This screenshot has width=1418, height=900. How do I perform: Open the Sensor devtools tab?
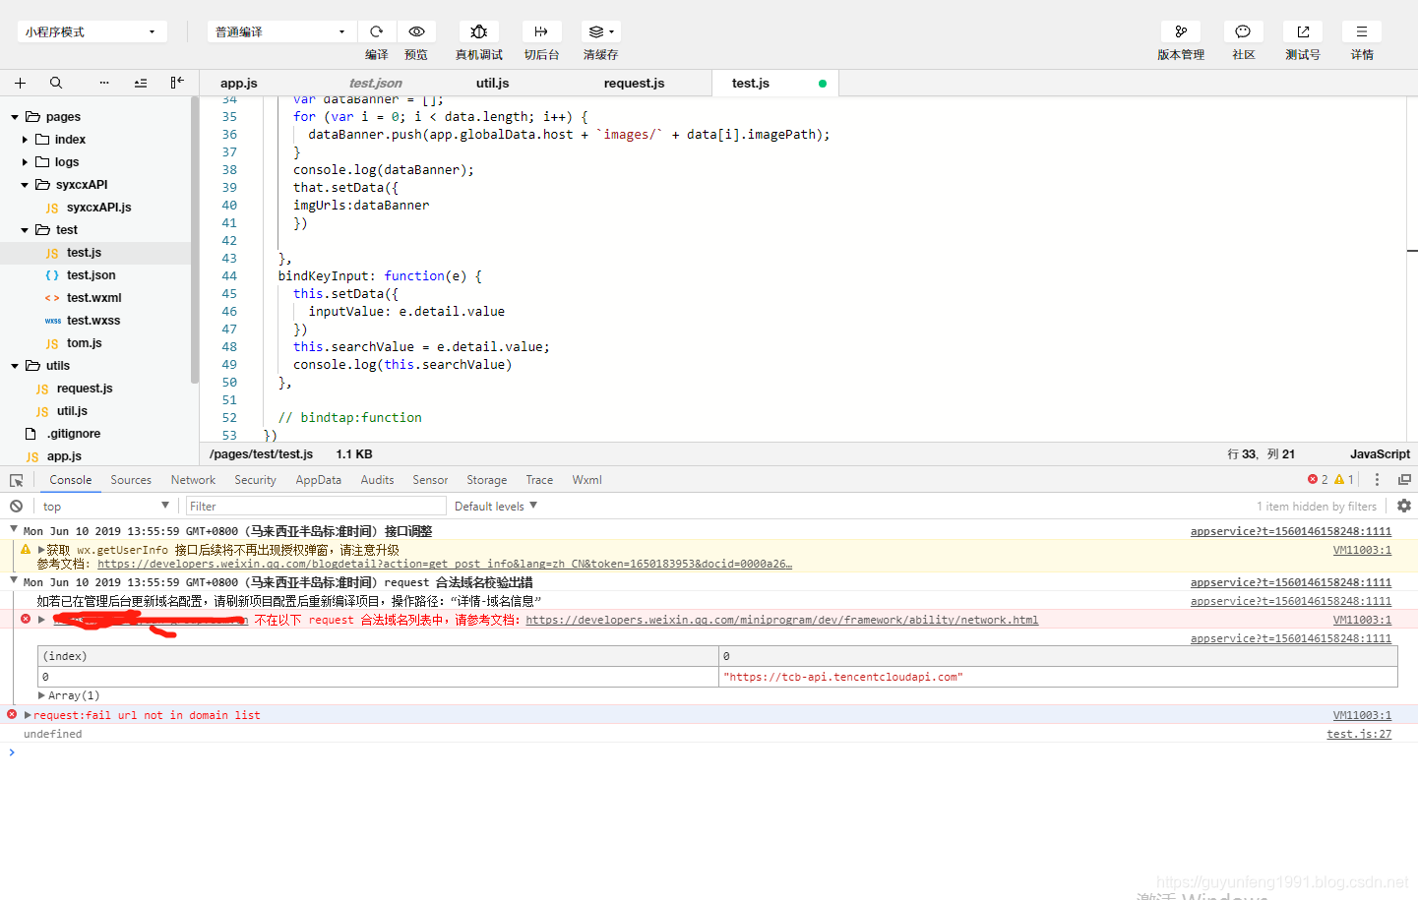430,480
